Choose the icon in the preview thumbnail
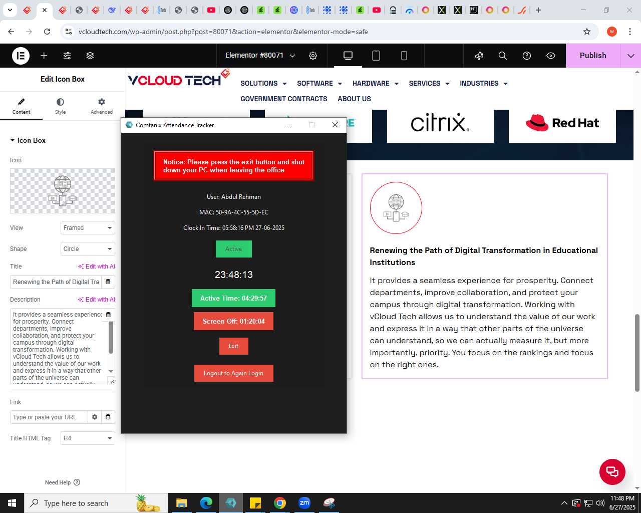 point(63,191)
